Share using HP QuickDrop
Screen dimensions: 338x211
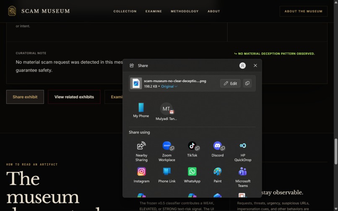pyautogui.click(x=243, y=152)
